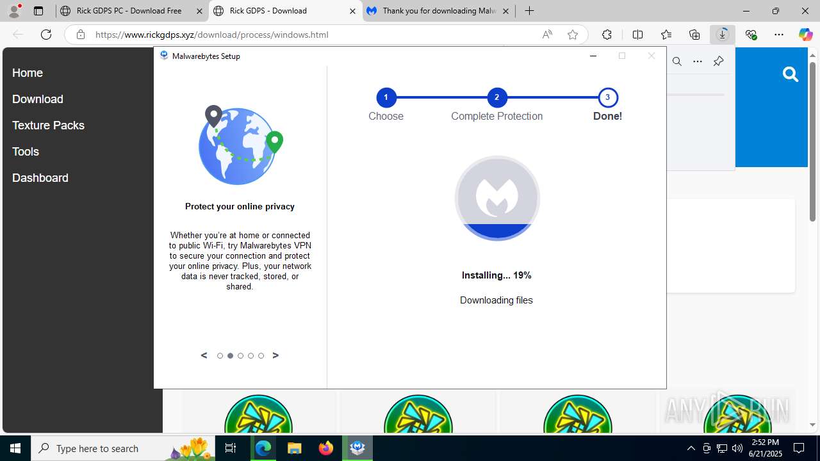Open Read aloud in address bar
Image resolution: width=820 pixels, height=461 pixels.
pos(547,35)
